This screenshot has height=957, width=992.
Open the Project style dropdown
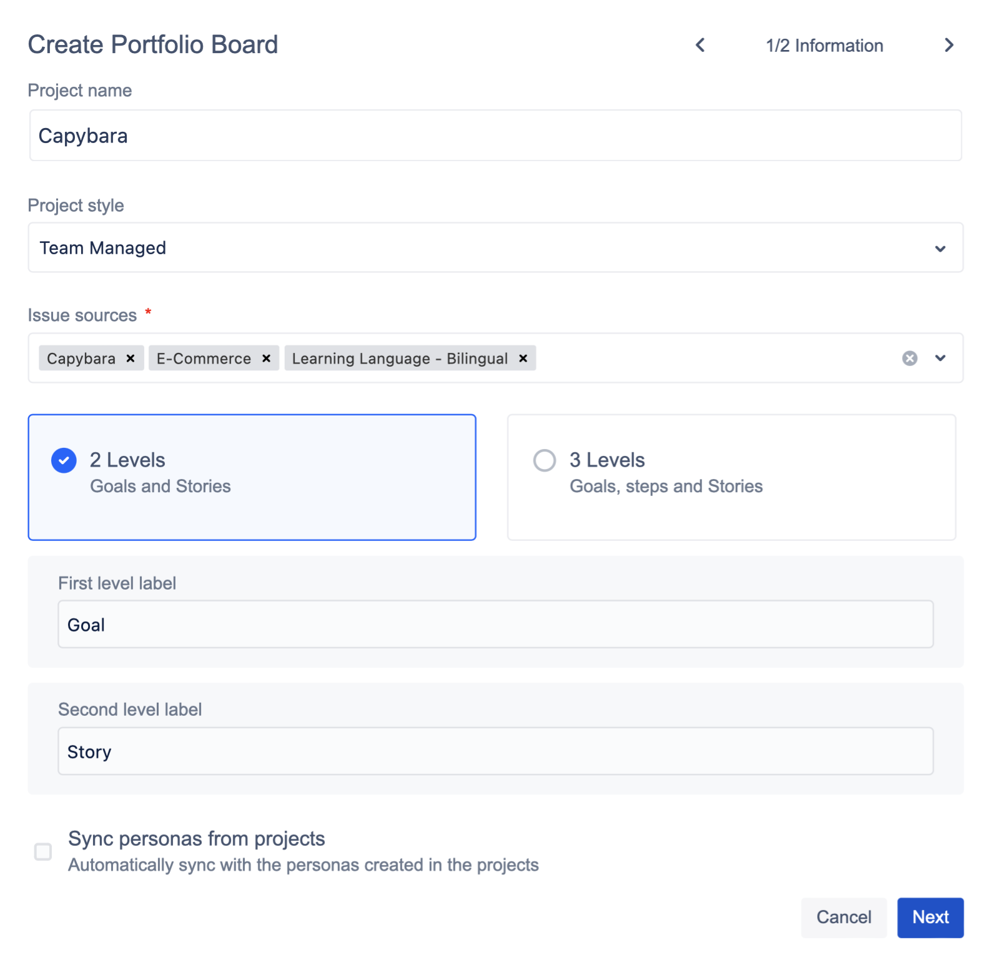[940, 248]
